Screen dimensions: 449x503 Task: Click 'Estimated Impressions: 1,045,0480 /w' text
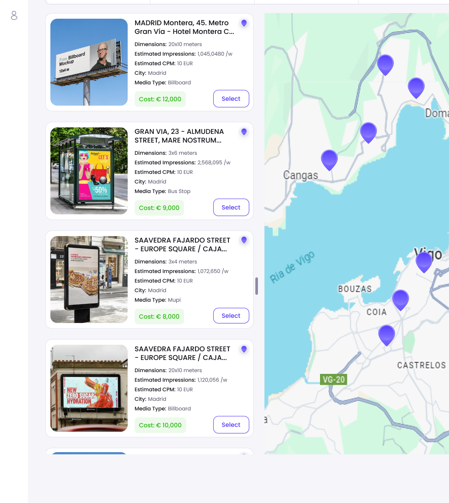click(183, 54)
